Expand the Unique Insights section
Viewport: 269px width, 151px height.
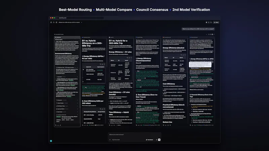pos(77,103)
